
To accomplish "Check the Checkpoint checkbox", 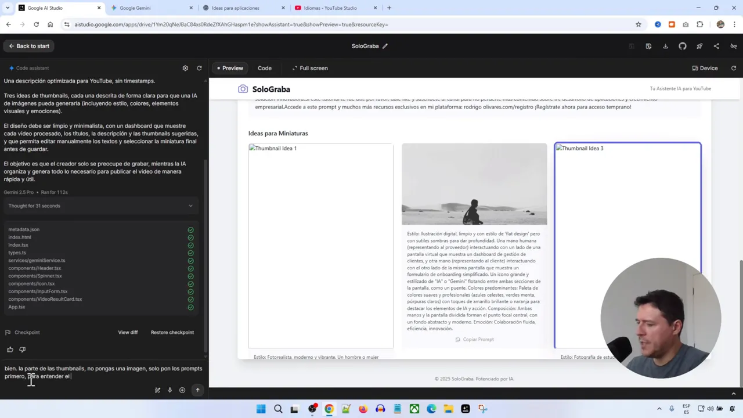I will (x=8, y=332).
